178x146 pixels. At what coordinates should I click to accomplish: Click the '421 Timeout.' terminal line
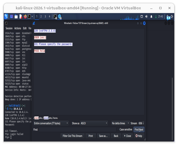[11, 131]
